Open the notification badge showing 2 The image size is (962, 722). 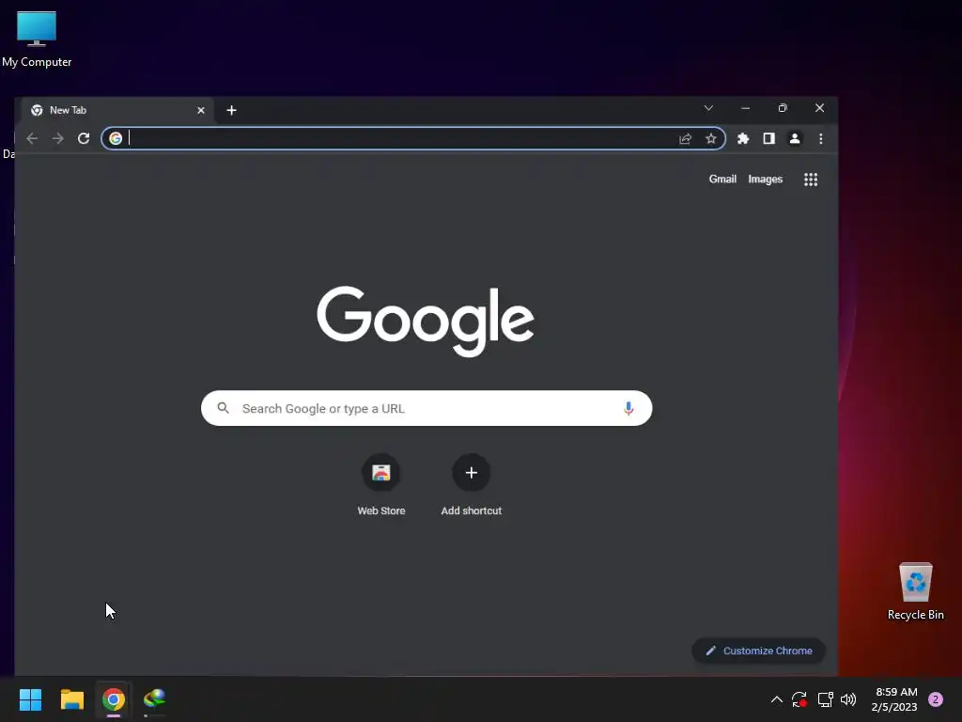[x=936, y=699]
